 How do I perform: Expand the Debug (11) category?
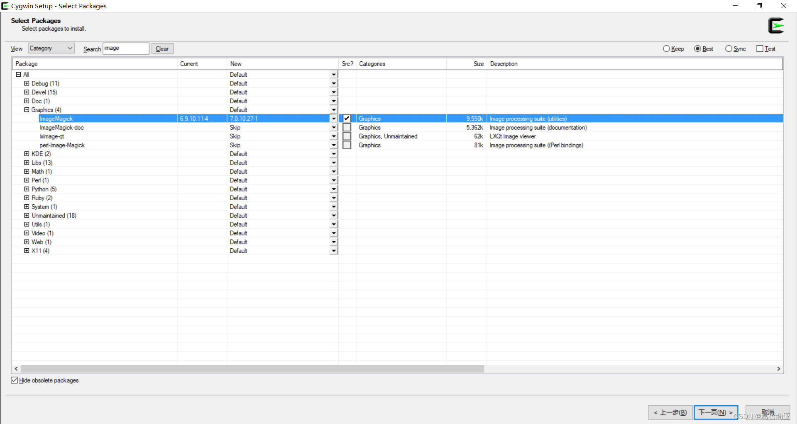tap(27, 83)
